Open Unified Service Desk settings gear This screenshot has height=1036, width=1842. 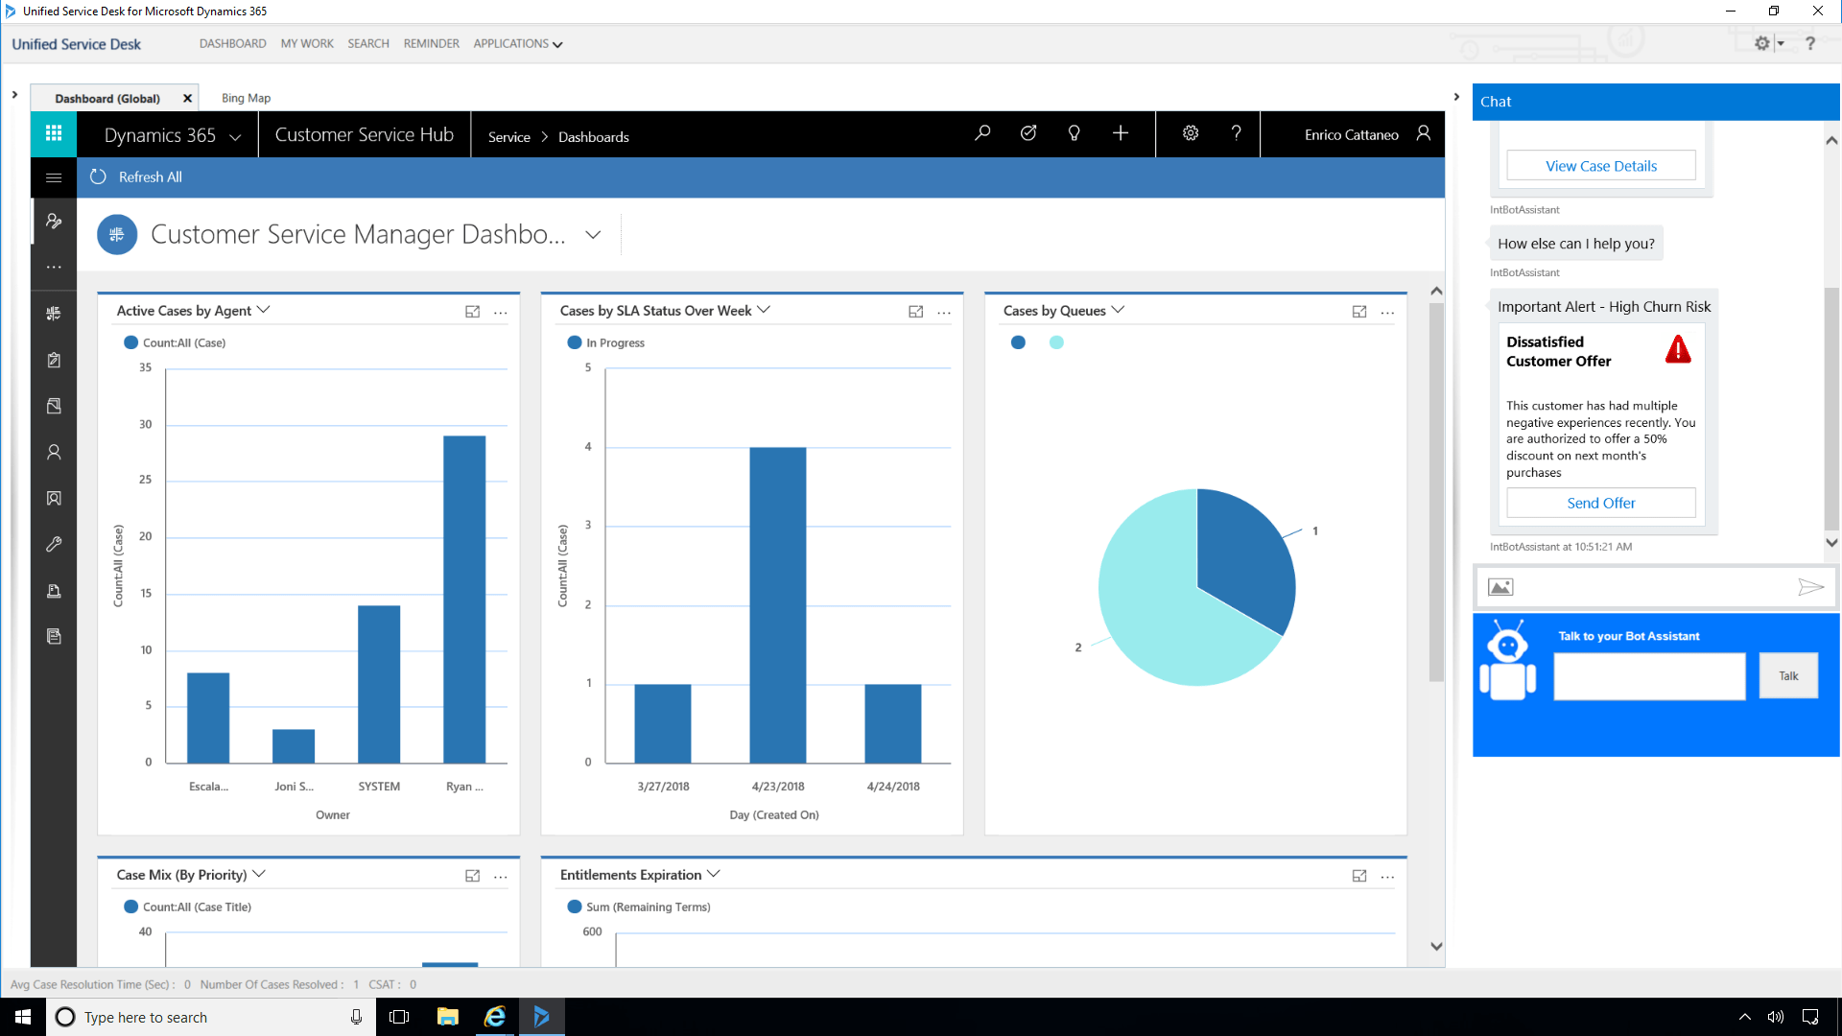pos(1762,43)
